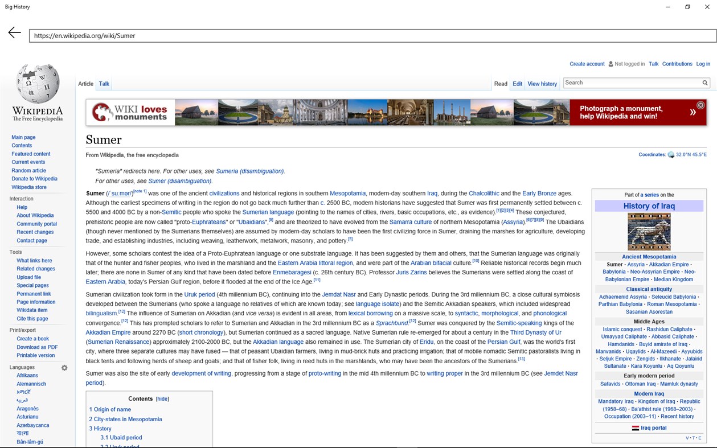
Task: Select Aragonés language link
Action: [28, 409]
